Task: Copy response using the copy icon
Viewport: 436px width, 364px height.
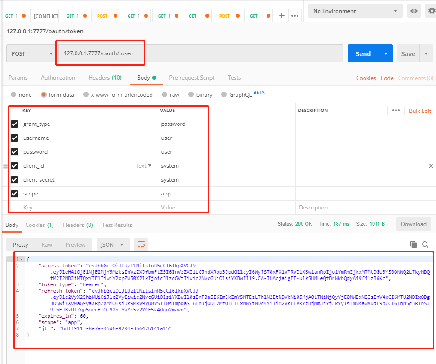Action: coord(414,244)
